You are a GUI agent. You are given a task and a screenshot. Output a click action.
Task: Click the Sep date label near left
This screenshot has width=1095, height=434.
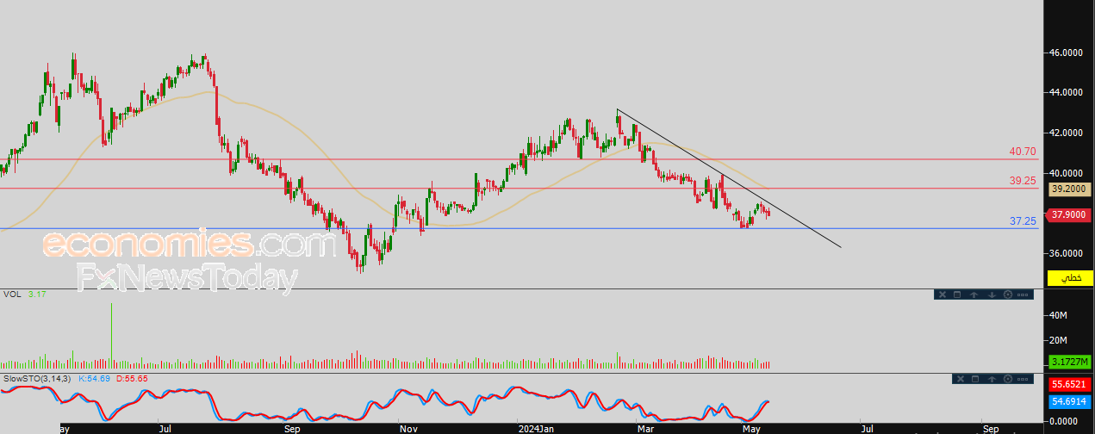coord(292,427)
